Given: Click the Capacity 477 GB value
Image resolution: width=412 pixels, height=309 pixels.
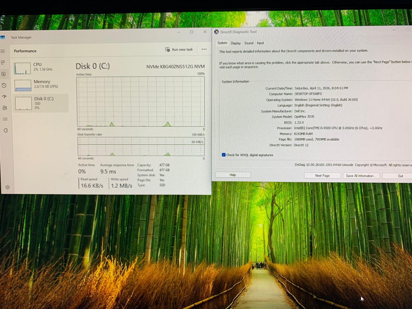Looking at the screenshot, I should point(164,165).
